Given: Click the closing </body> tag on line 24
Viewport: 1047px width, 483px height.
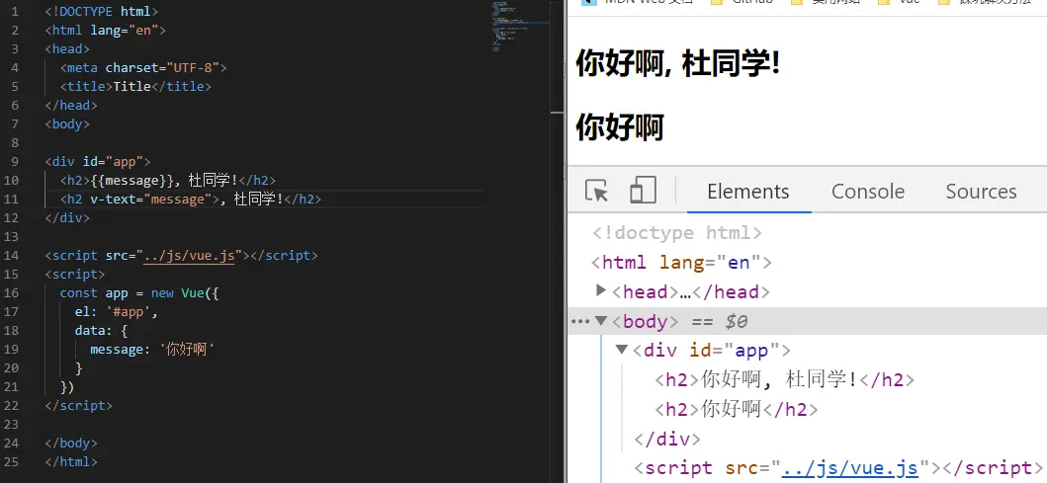Looking at the screenshot, I should [x=71, y=443].
